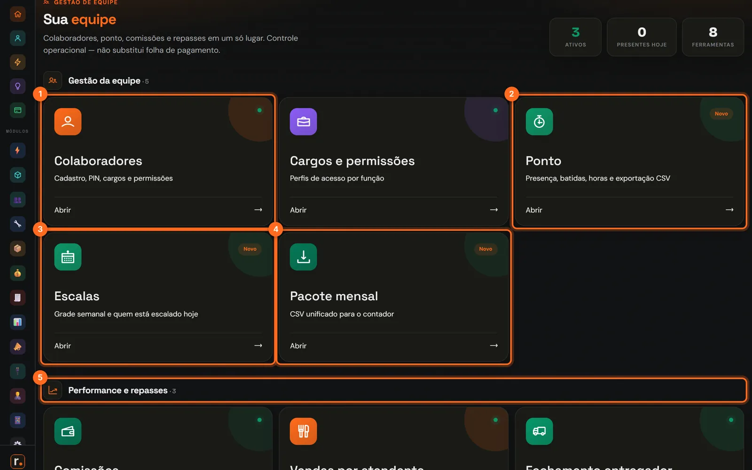Click Abrir on Cargos e permissões card
Image resolution: width=752 pixels, height=470 pixels.
point(298,210)
